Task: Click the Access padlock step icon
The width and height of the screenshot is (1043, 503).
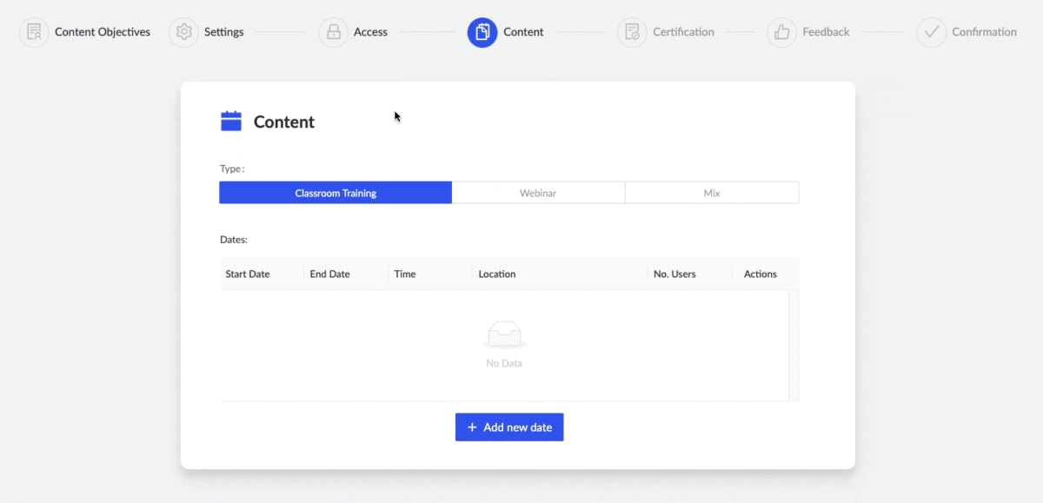Action: (333, 31)
